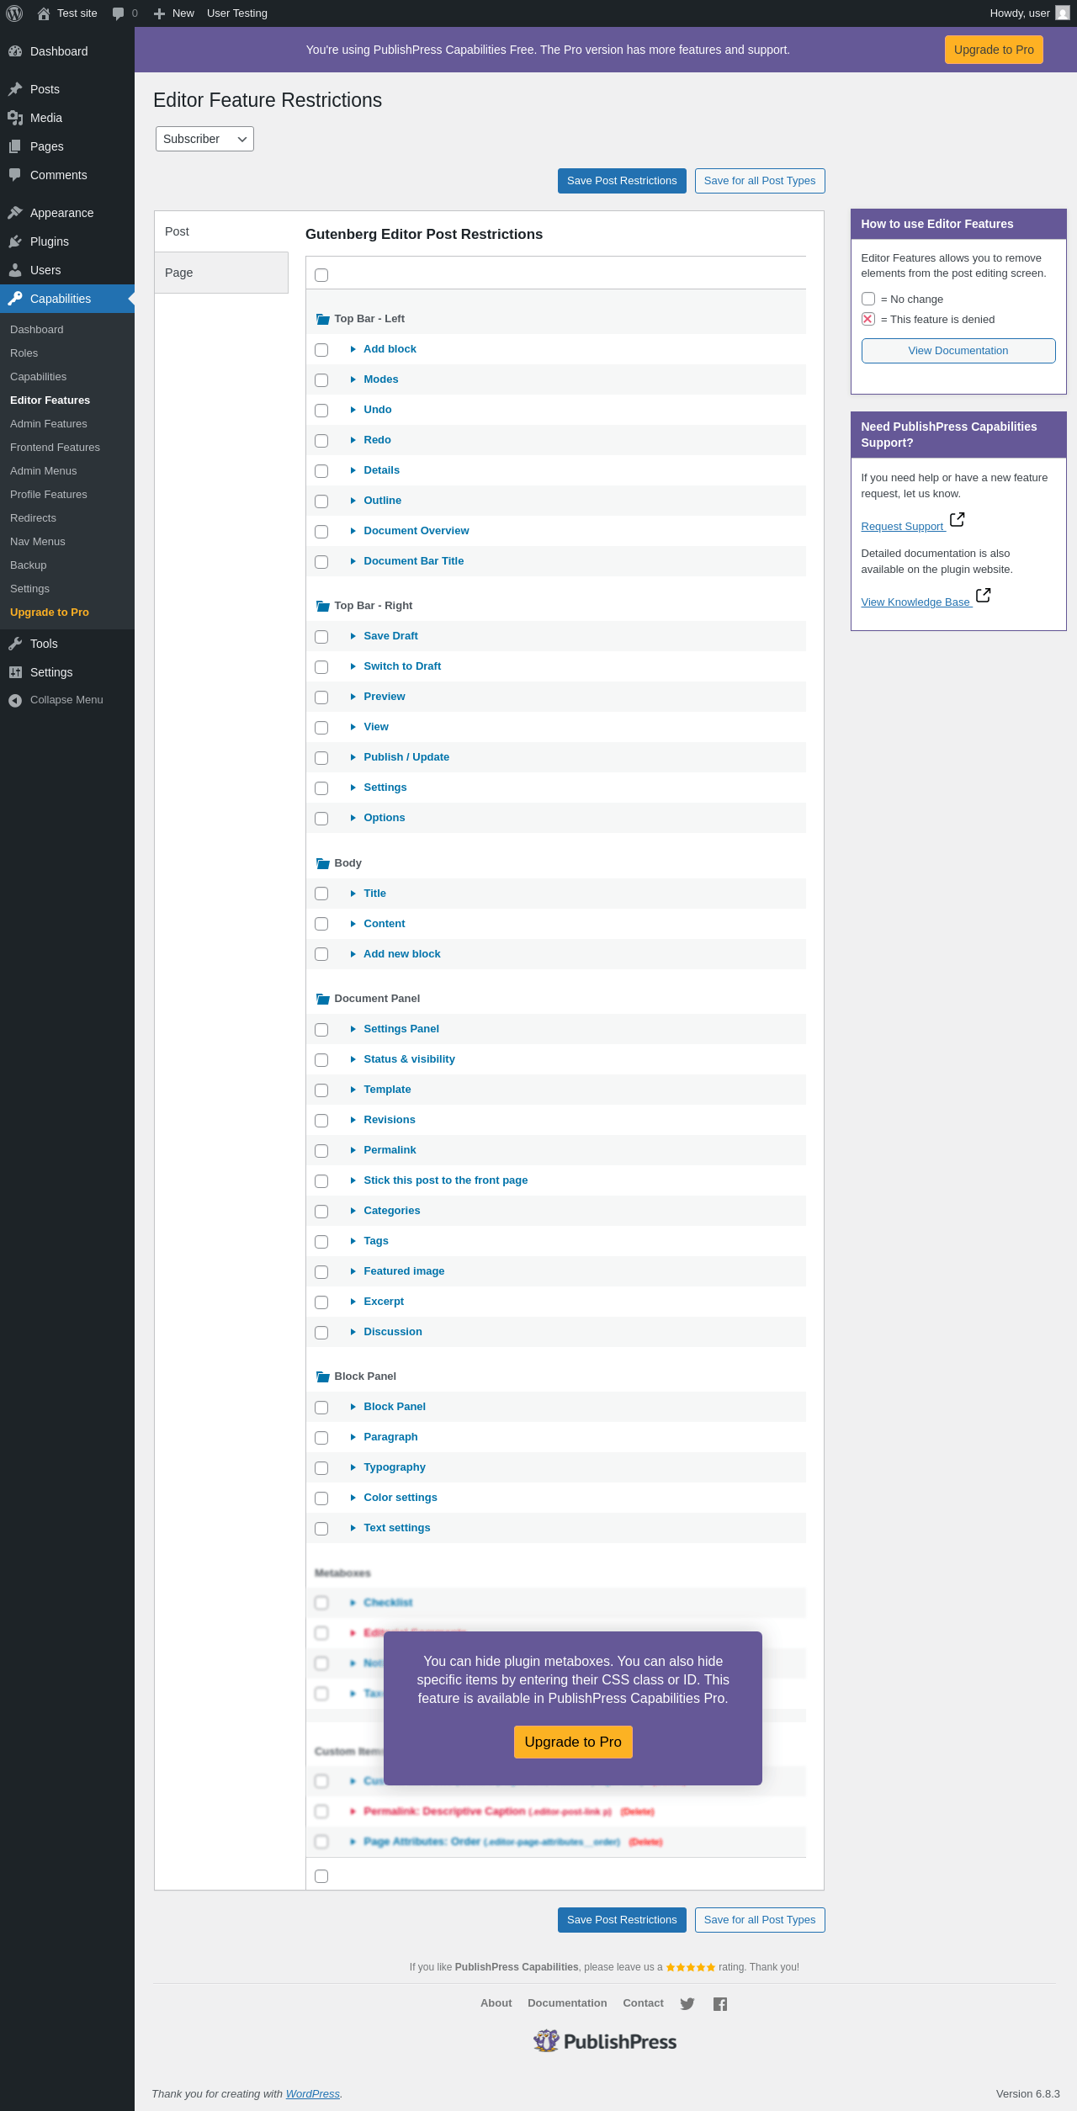Expand the Preview row arrow
Screen dimensions: 1077x2111
coord(353,697)
